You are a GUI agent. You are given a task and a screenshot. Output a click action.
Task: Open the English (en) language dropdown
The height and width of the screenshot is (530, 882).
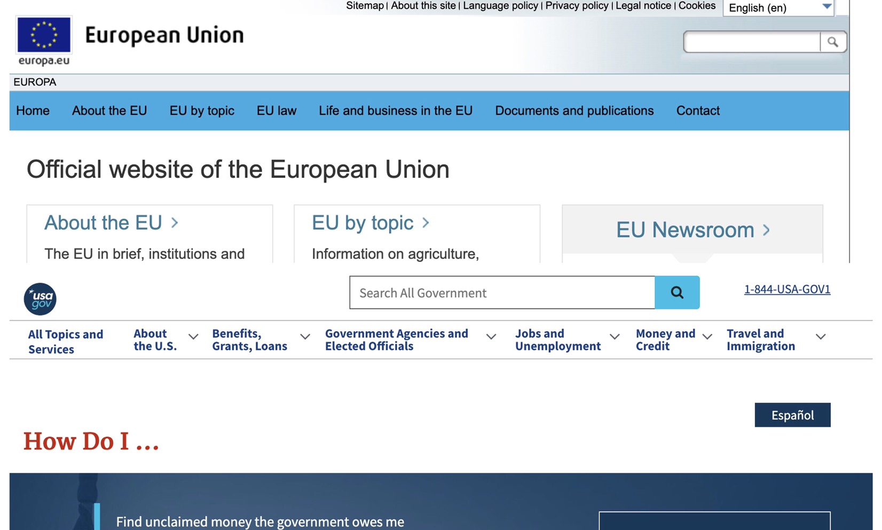tap(778, 7)
